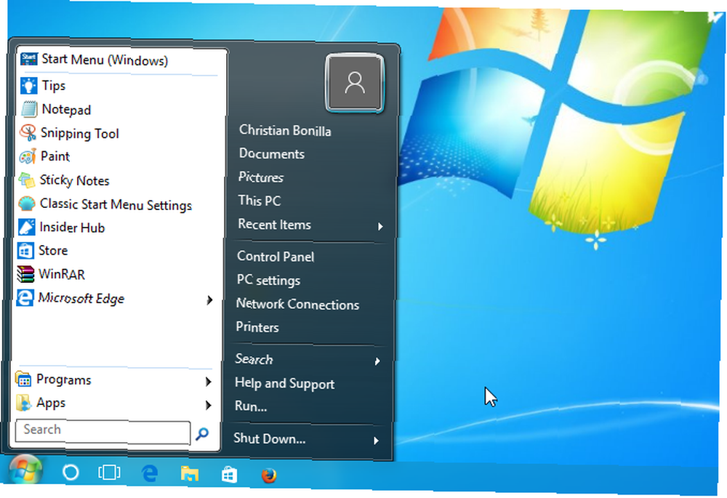Click the "Snipping Tool" label
This screenshot has width=727, height=498.
point(80,134)
